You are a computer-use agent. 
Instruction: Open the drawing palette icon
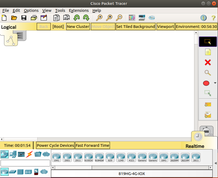132,18
